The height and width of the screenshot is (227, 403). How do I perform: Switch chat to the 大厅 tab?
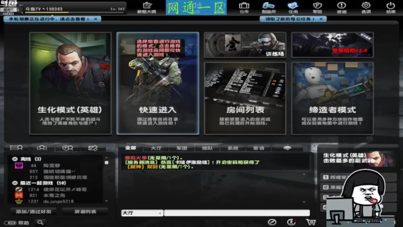click(x=156, y=148)
